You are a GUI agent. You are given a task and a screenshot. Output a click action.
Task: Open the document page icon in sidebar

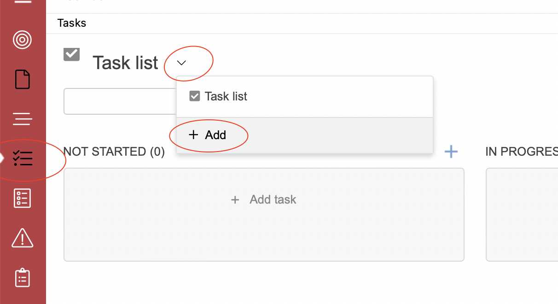[x=22, y=79]
